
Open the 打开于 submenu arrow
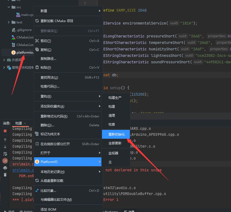coord(100,153)
